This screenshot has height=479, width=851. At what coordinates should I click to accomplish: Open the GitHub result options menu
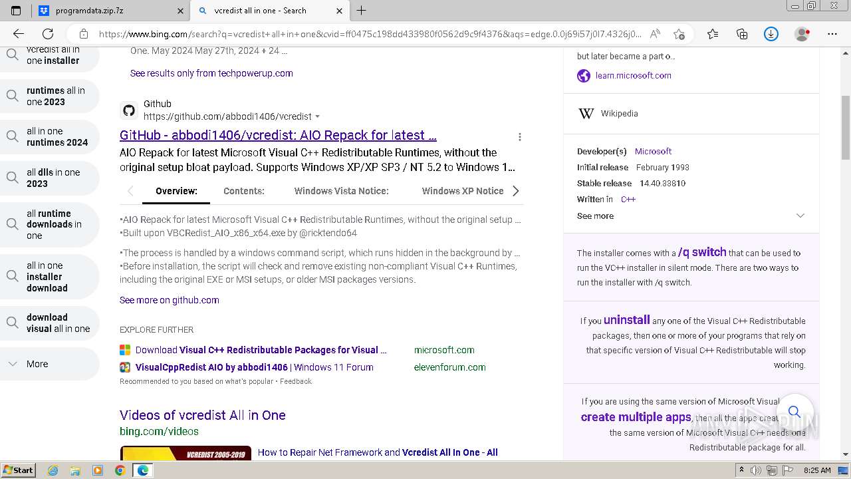[x=520, y=137]
